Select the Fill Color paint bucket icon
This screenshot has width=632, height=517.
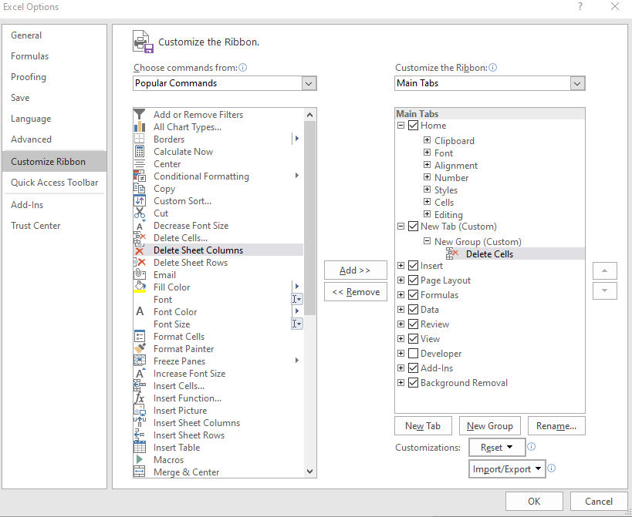pyautogui.click(x=140, y=287)
